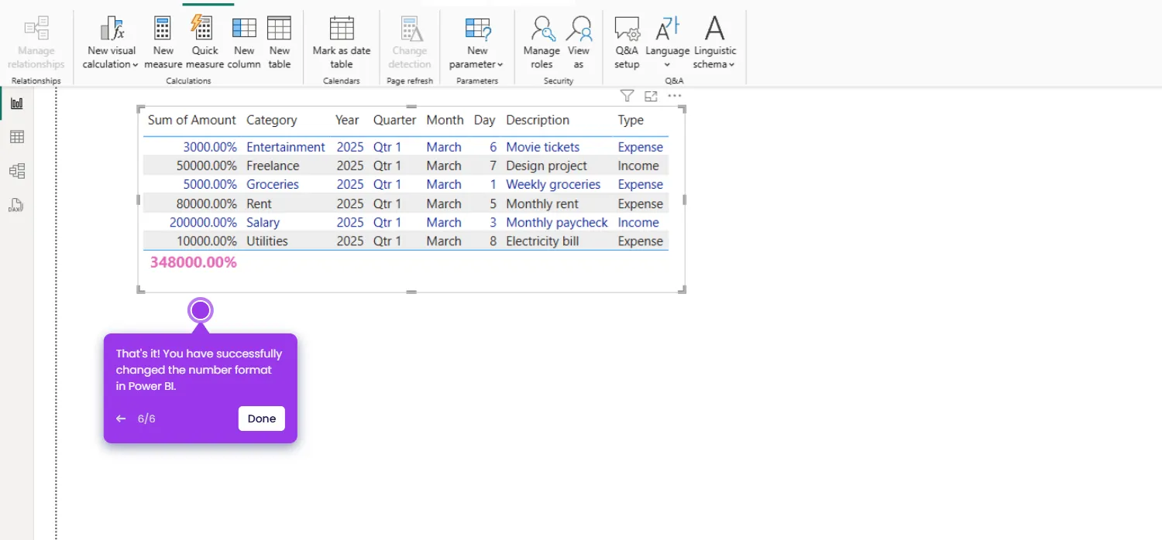Viewport: 1162px width, 540px height.
Task: Click the 3000.00% amount cell
Action: pyautogui.click(x=210, y=147)
